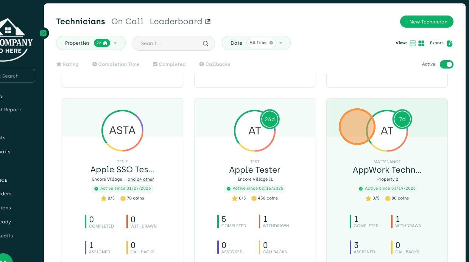Click the Apple Tester AT avatar ring
The width and height of the screenshot is (469, 262).
click(254, 131)
